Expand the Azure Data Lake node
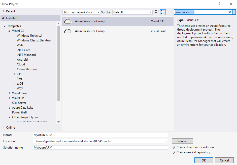The image size is (237, 165). [10, 108]
